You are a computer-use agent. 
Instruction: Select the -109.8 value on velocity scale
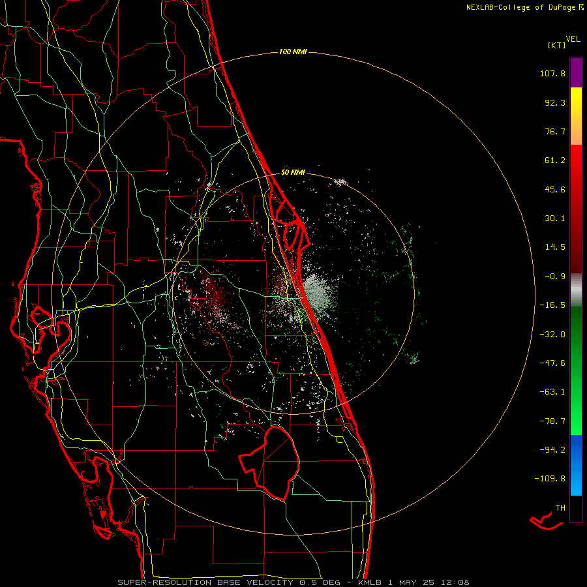tap(550, 479)
